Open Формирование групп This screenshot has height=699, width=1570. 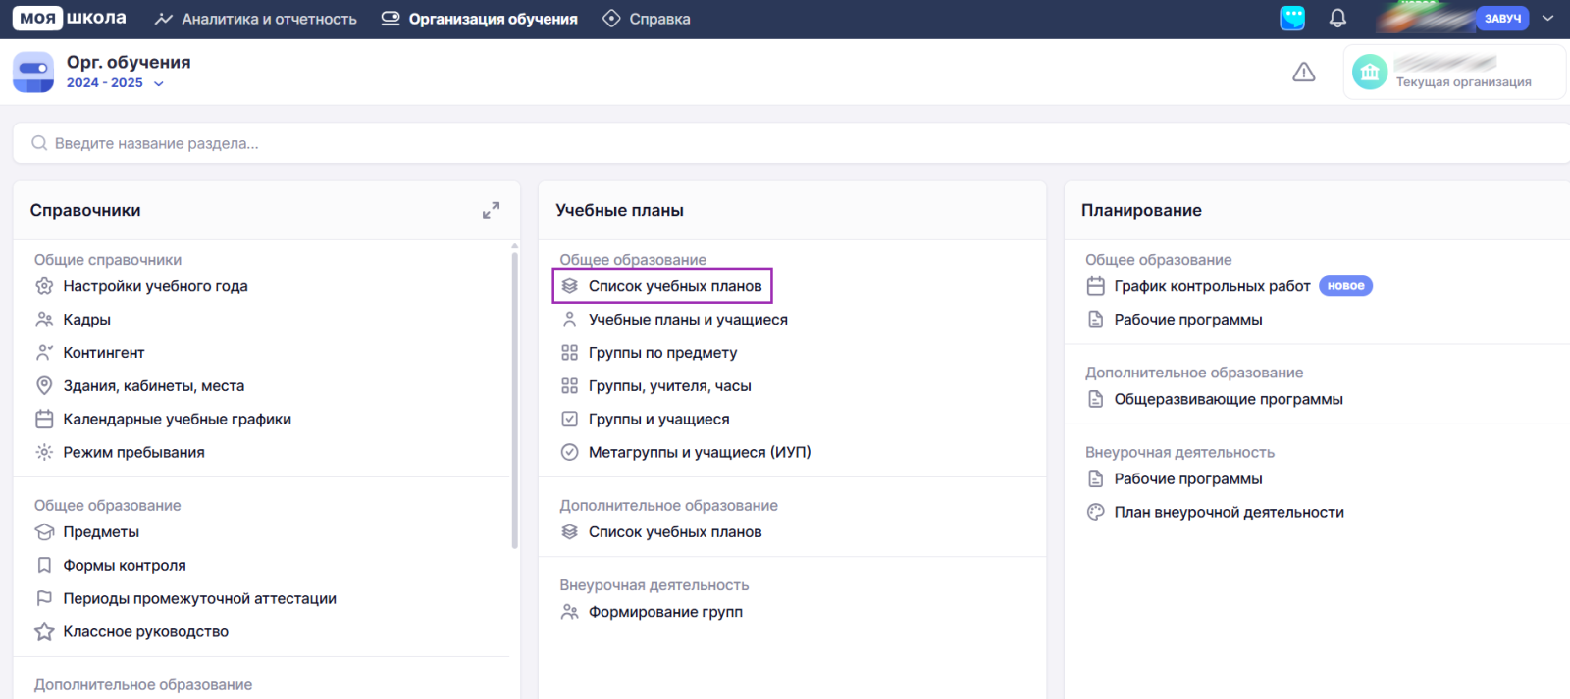pos(665,612)
